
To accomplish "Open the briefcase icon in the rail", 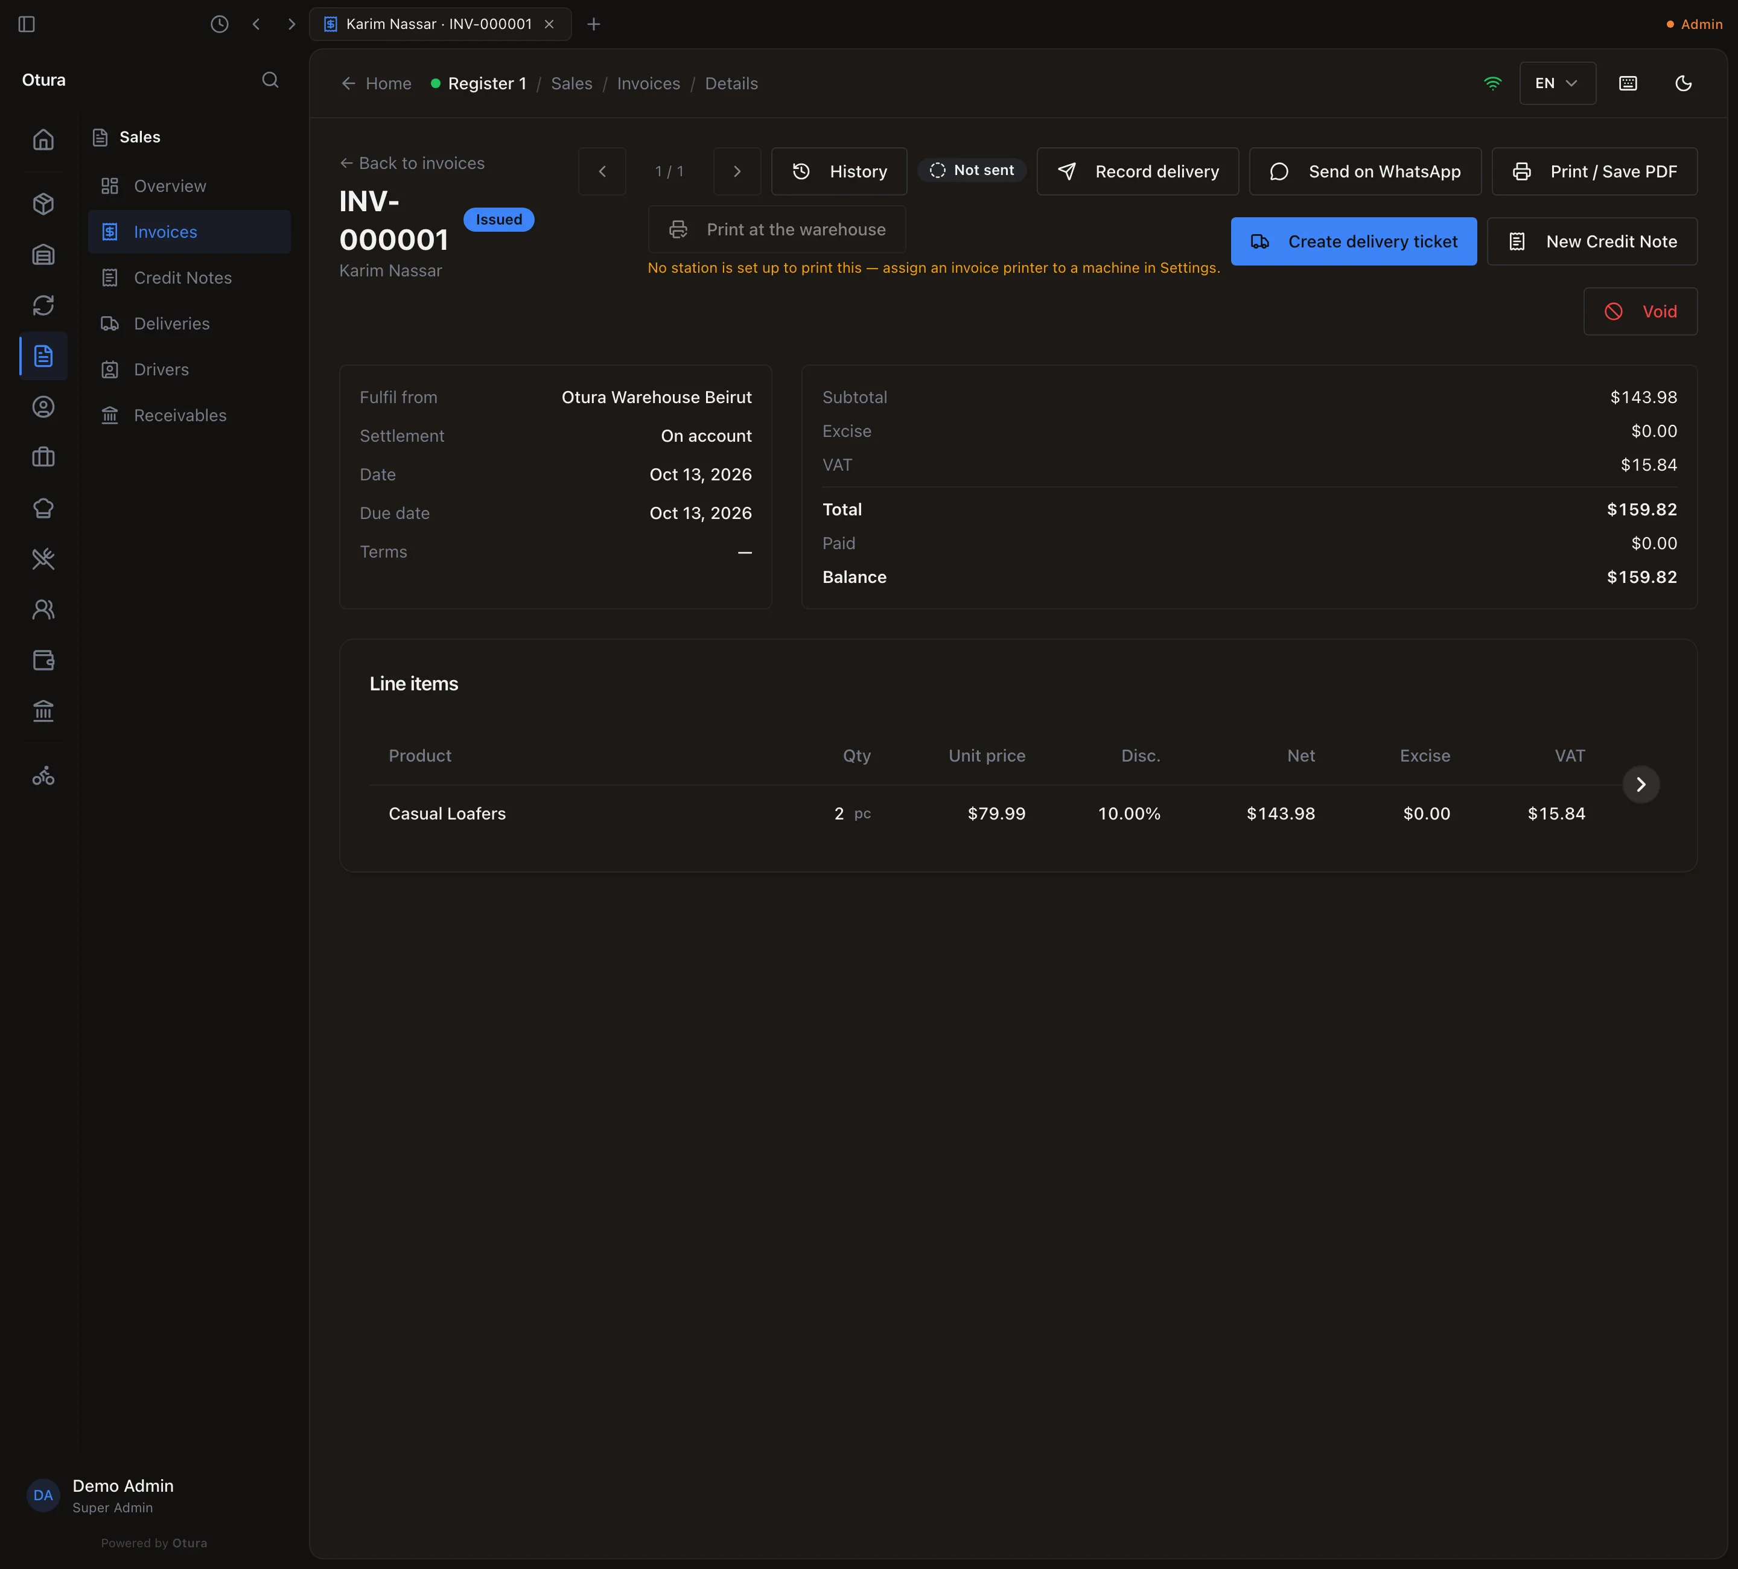I will (x=43, y=458).
